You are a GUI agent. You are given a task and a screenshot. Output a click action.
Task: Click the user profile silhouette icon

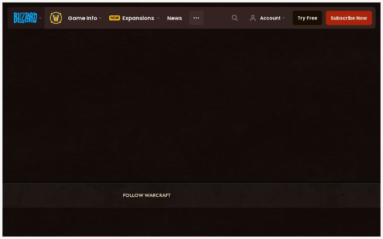[x=253, y=18]
